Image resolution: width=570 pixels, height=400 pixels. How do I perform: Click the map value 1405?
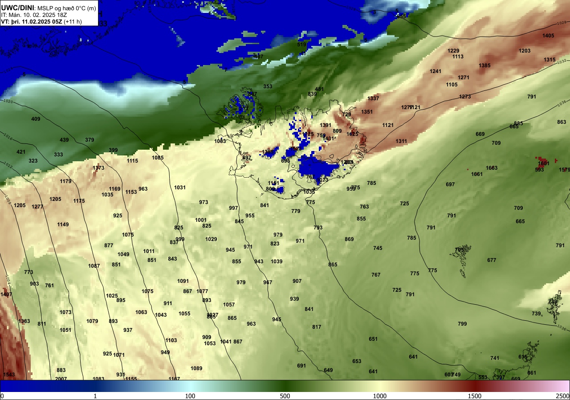548,36
